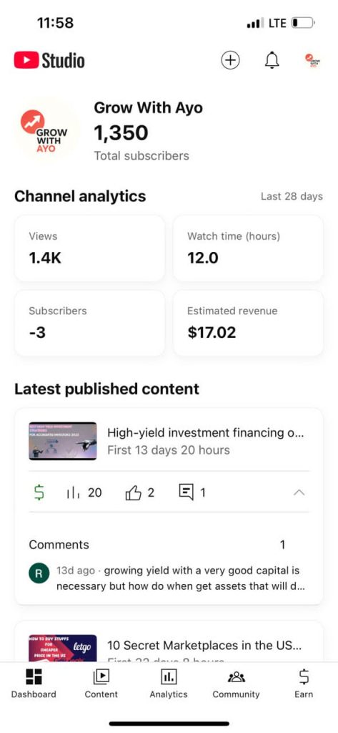Tap the thumbs up likes icon
This screenshot has width=338, height=733.
[x=134, y=492]
